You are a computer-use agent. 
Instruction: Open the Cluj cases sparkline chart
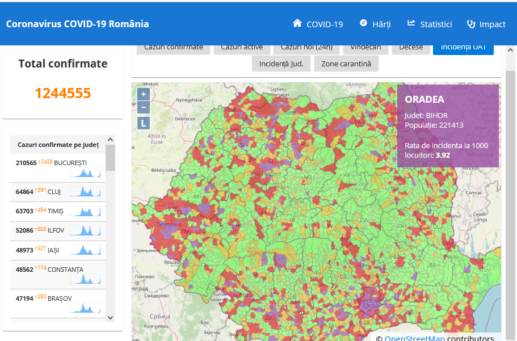tap(85, 192)
